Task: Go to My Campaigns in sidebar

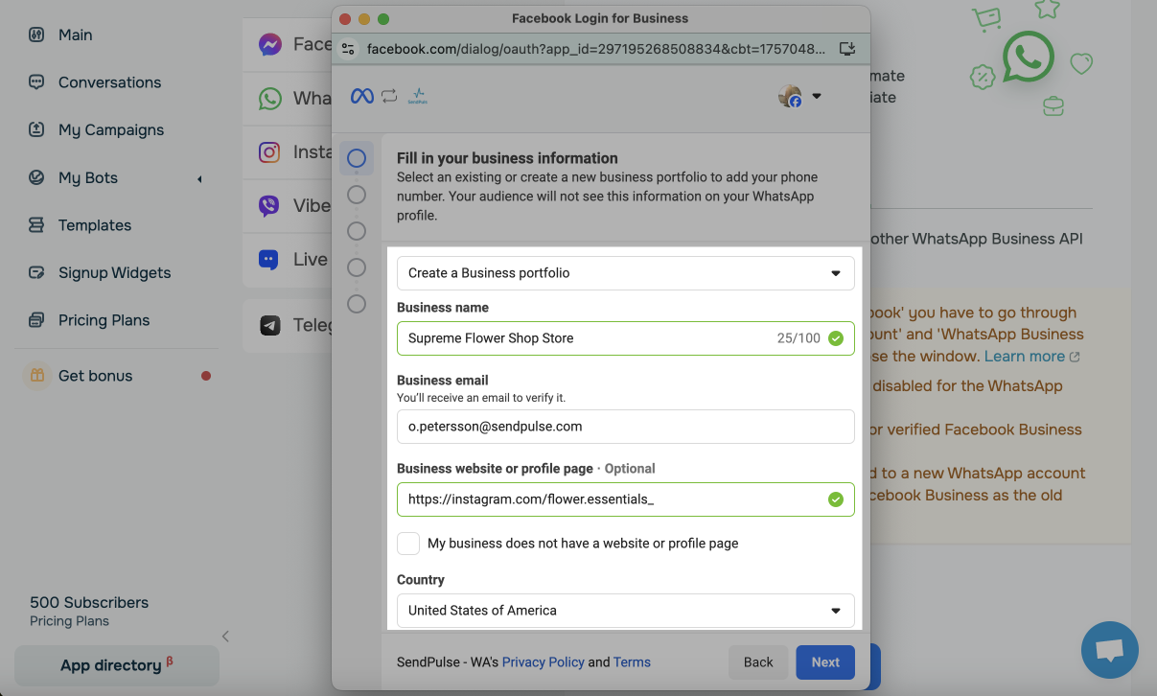Action: [x=110, y=130]
